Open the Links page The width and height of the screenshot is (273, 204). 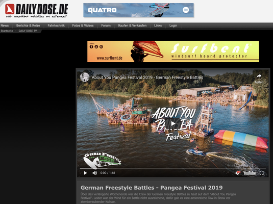click(158, 25)
